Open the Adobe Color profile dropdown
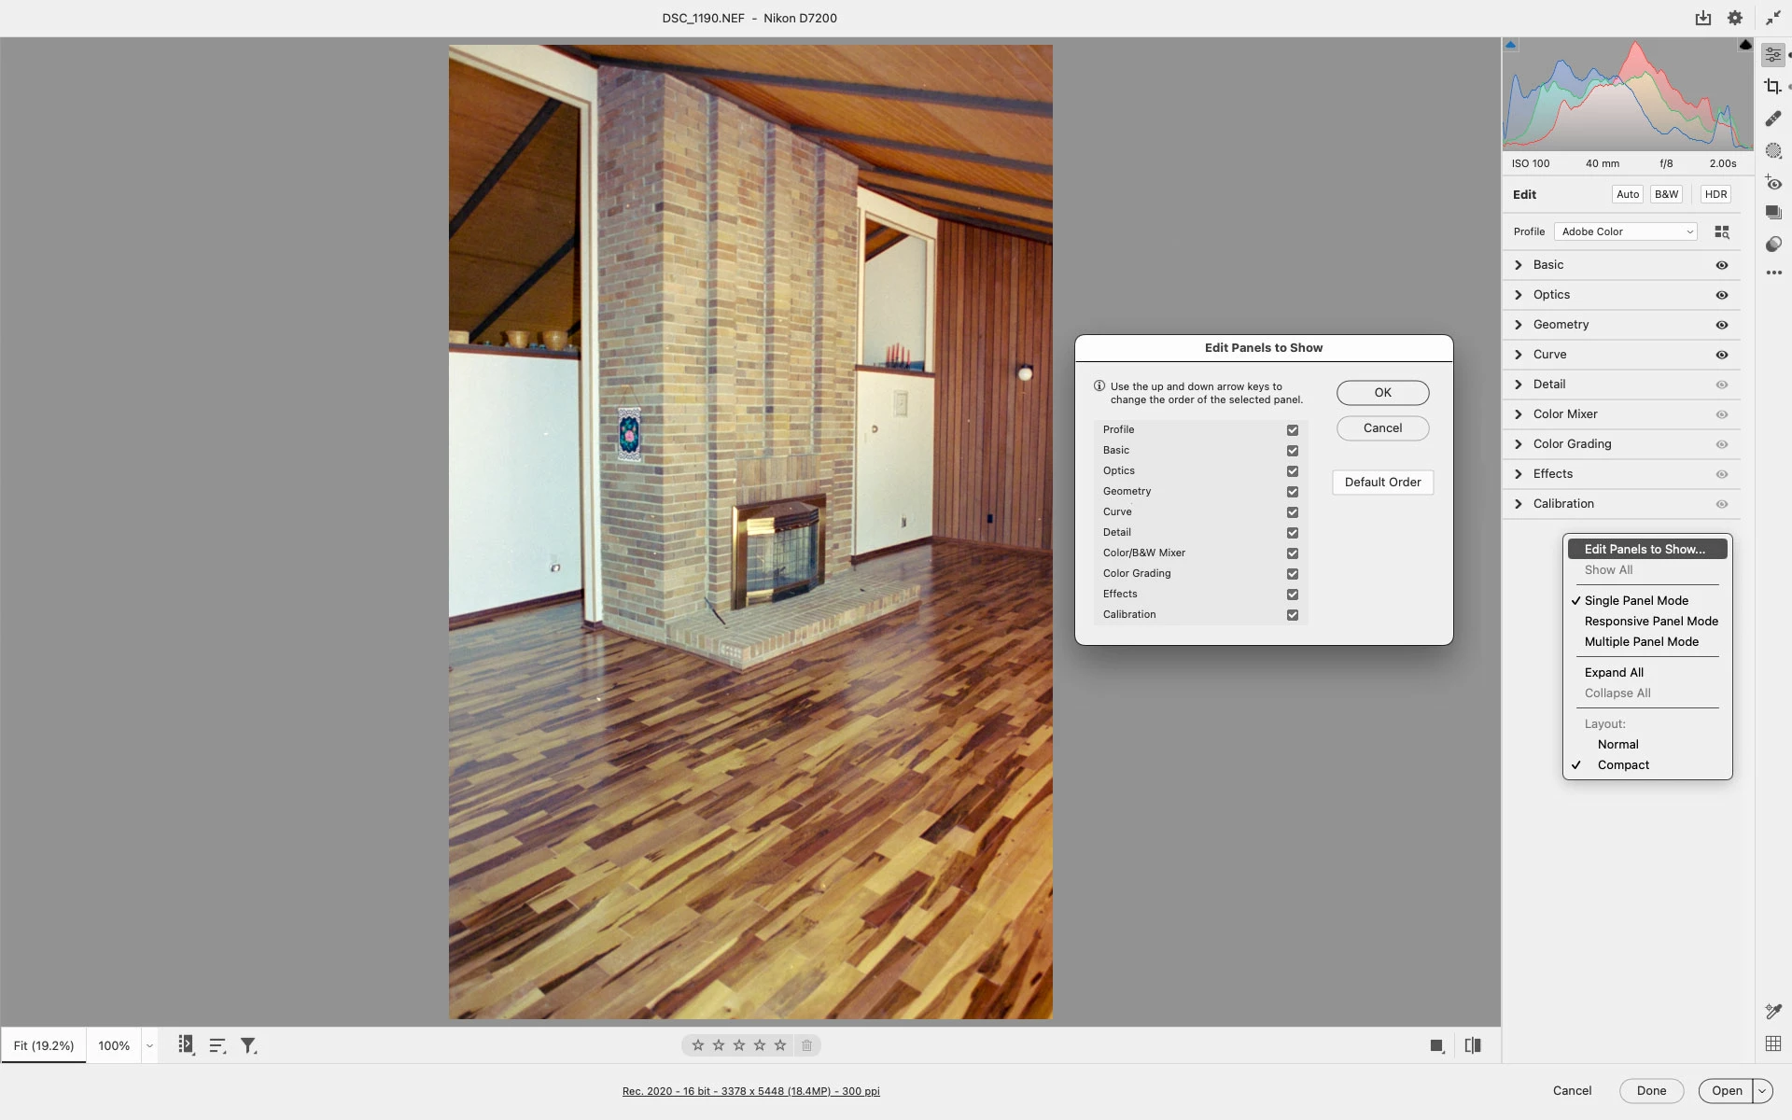The width and height of the screenshot is (1792, 1120). click(1625, 231)
